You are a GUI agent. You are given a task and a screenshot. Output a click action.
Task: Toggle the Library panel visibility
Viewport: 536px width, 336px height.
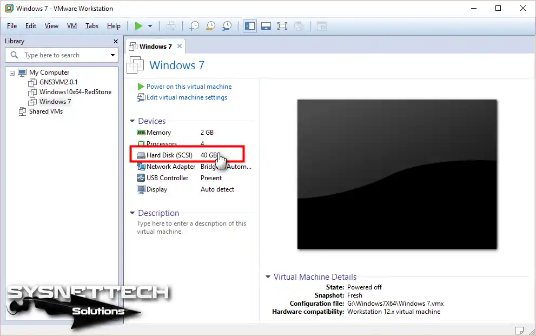point(249,25)
